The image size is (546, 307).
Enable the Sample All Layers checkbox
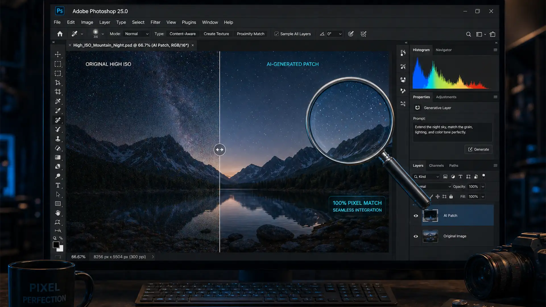pos(276,34)
